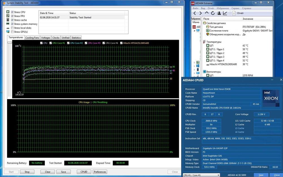The width and height of the screenshot is (283, 177).
Task: Collapse the computer node in tree
Action: (x=194, y=31)
